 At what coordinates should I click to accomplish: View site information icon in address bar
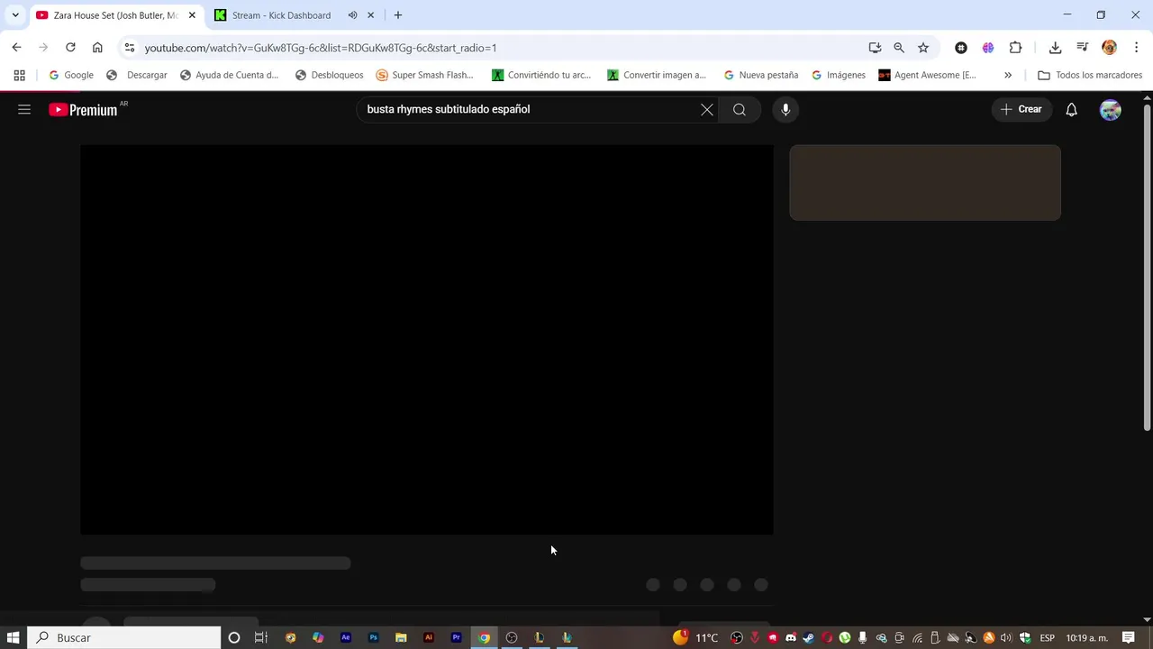tap(129, 48)
